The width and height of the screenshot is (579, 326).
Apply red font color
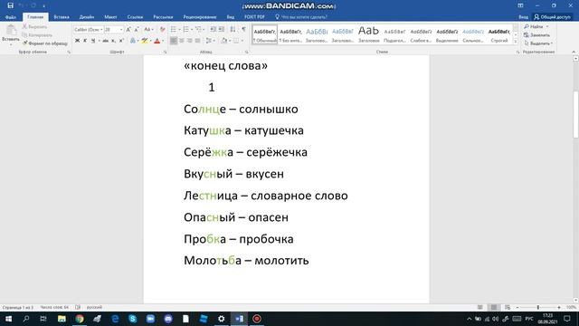pos(157,41)
